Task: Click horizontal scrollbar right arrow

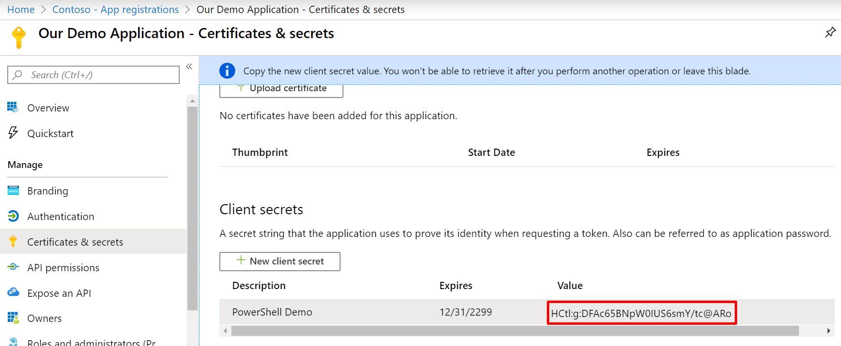Action: pyautogui.click(x=828, y=331)
